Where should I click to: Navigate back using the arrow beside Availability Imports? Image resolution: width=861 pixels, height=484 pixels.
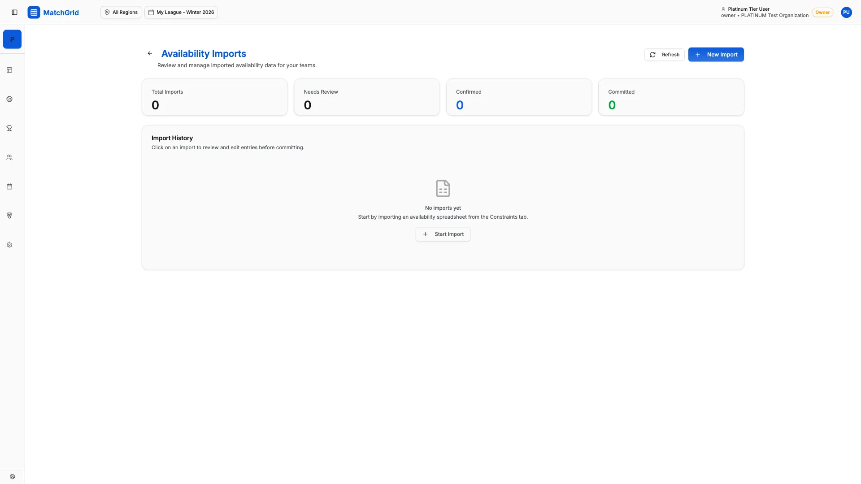pos(150,53)
